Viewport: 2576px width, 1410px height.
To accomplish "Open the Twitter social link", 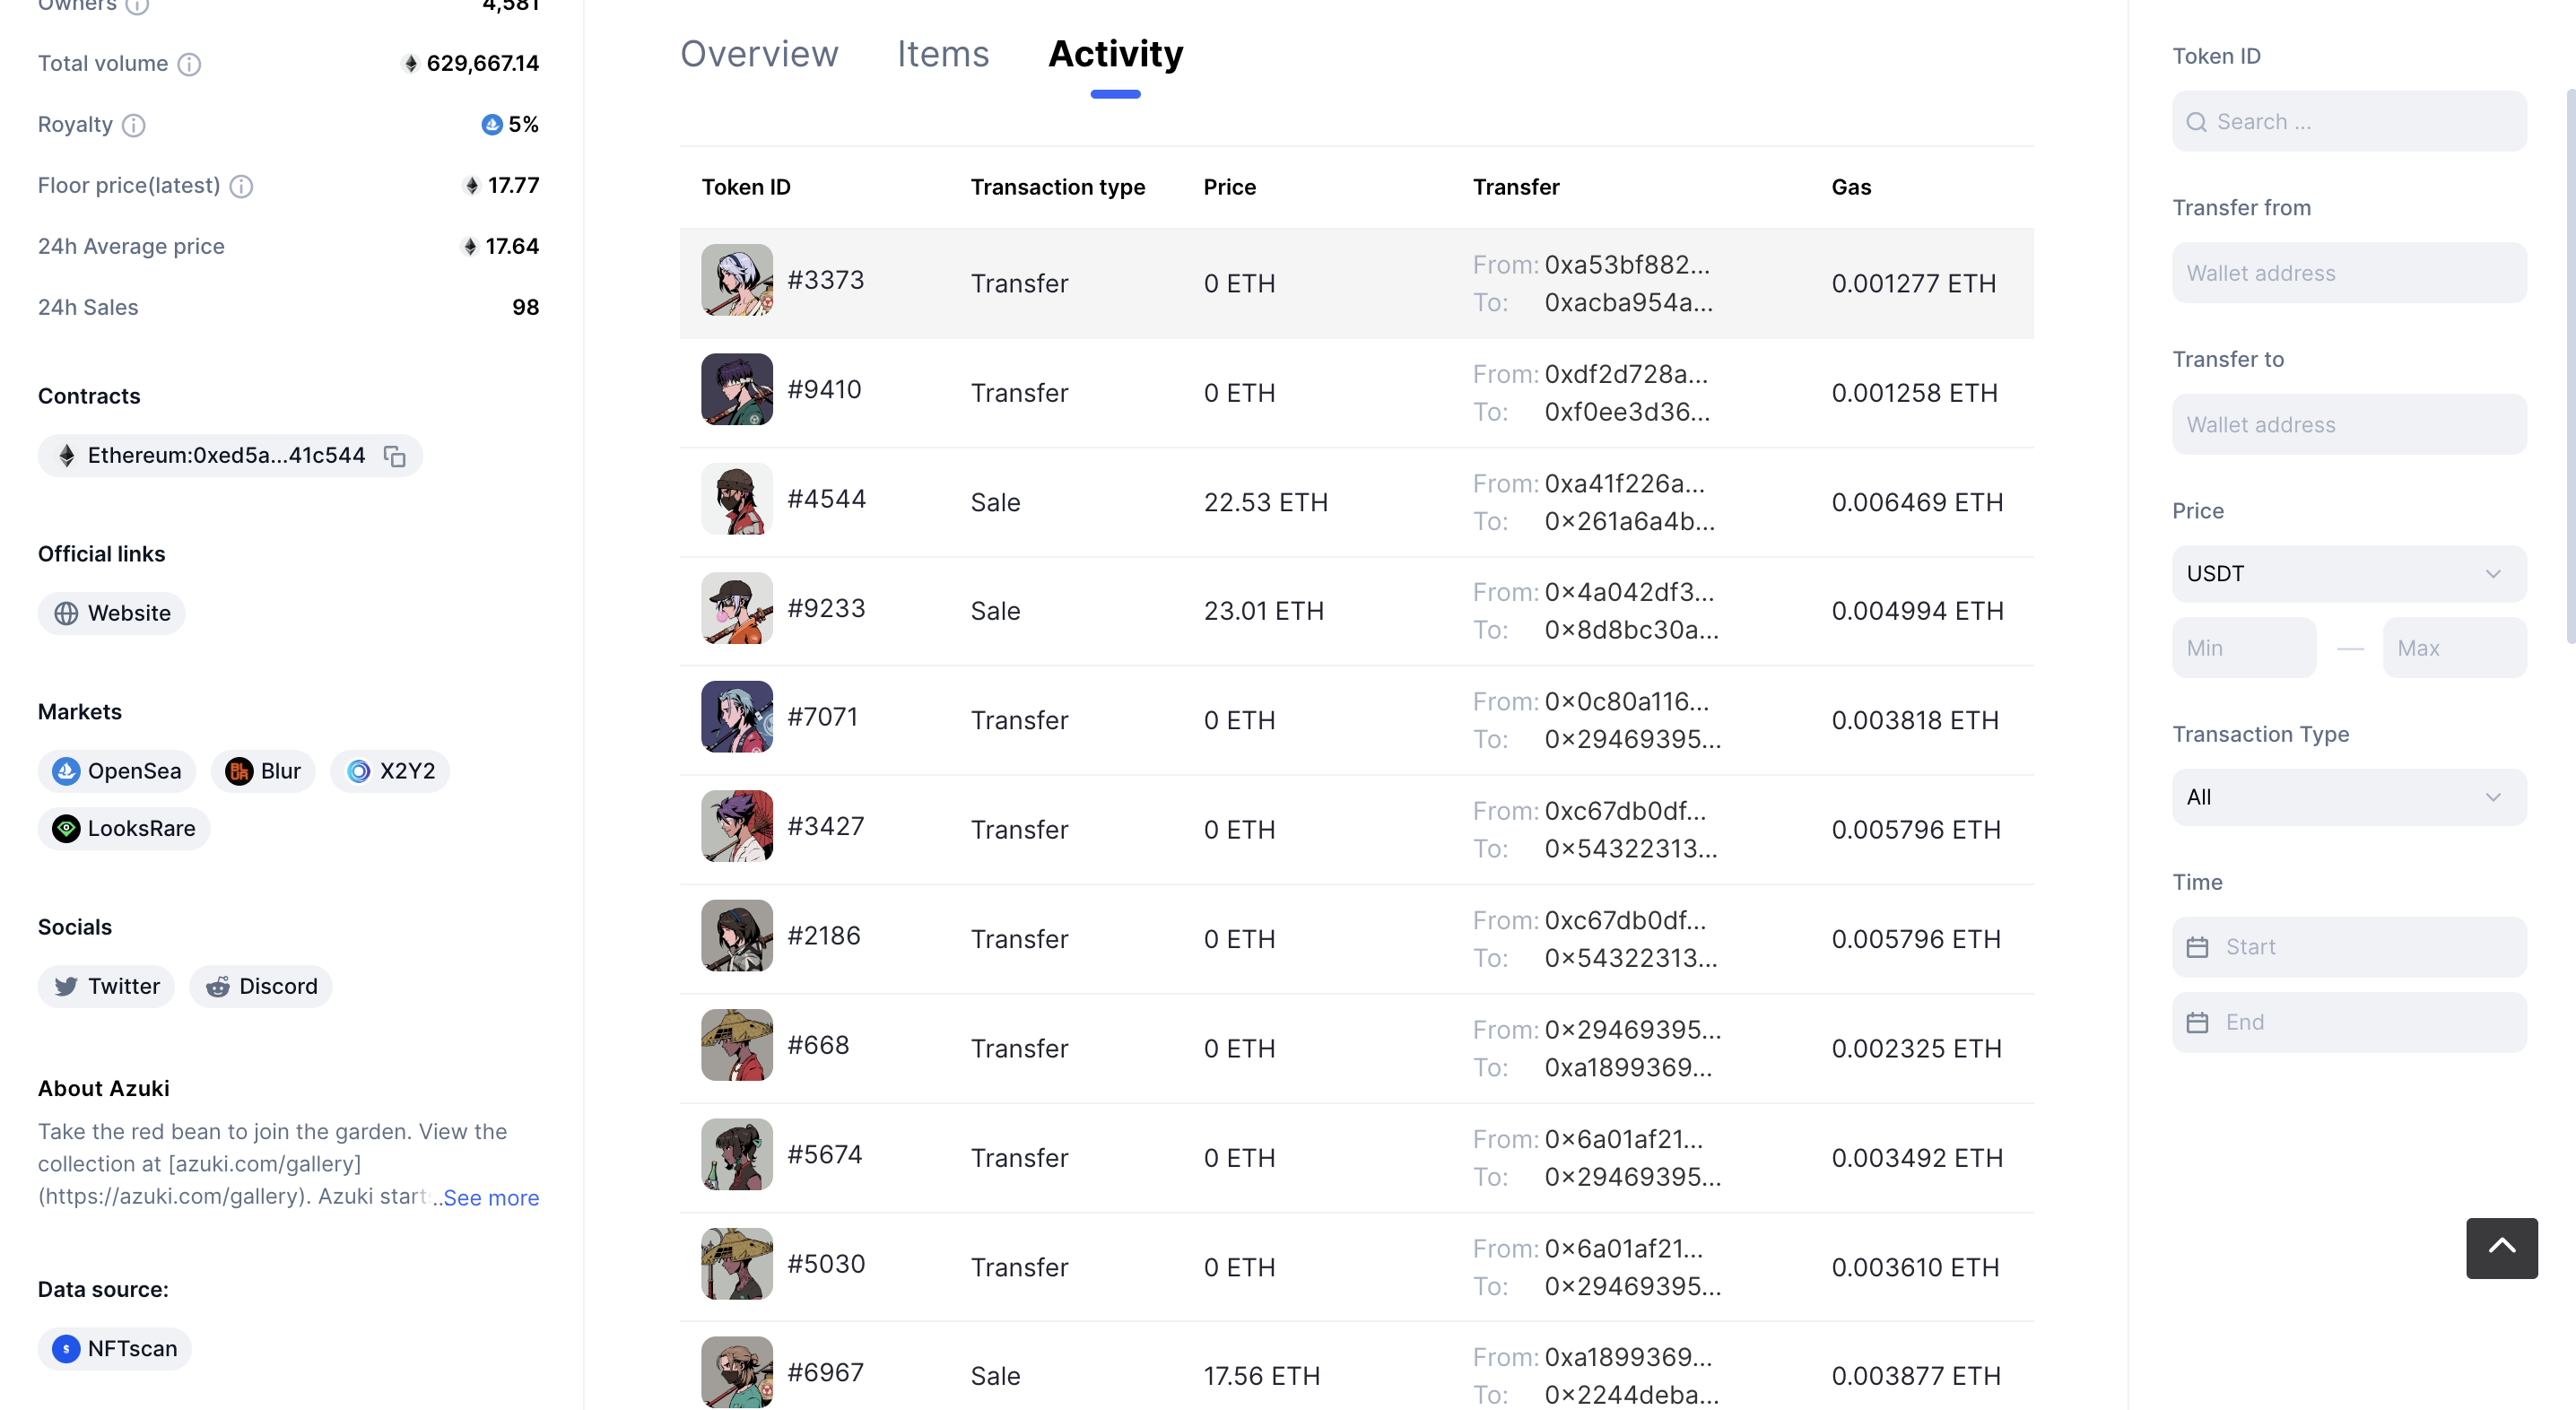I will click(106, 986).
